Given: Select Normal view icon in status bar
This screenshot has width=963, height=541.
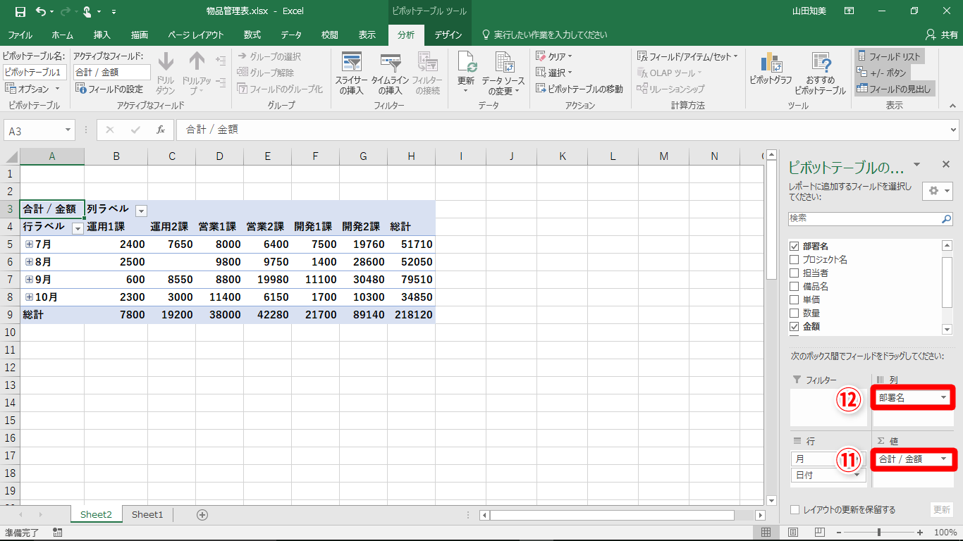Looking at the screenshot, I should tap(765, 533).
